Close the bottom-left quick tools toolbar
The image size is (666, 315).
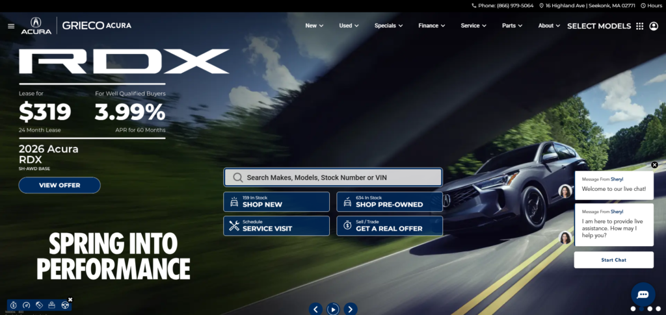[70, 299]
